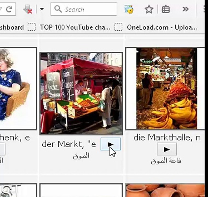
Task: Select Arabic translation "السوق"
Action: click(x=81, y=156)
